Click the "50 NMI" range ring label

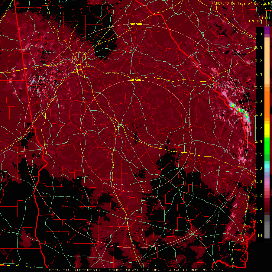(x=136, y=80)
